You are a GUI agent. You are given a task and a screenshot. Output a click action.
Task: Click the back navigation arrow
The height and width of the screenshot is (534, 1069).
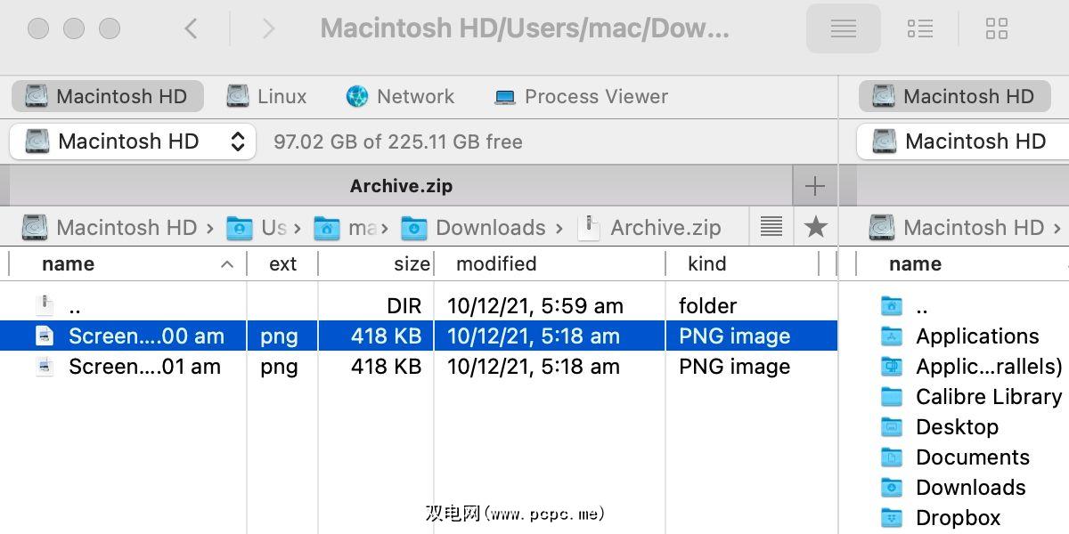191,29
